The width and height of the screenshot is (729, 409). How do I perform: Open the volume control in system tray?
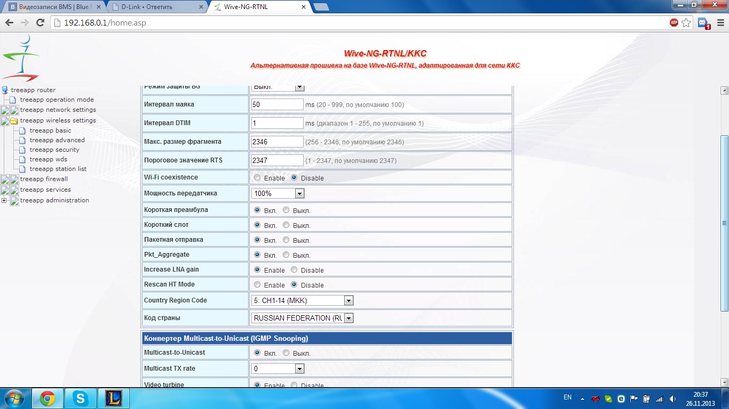672,398
